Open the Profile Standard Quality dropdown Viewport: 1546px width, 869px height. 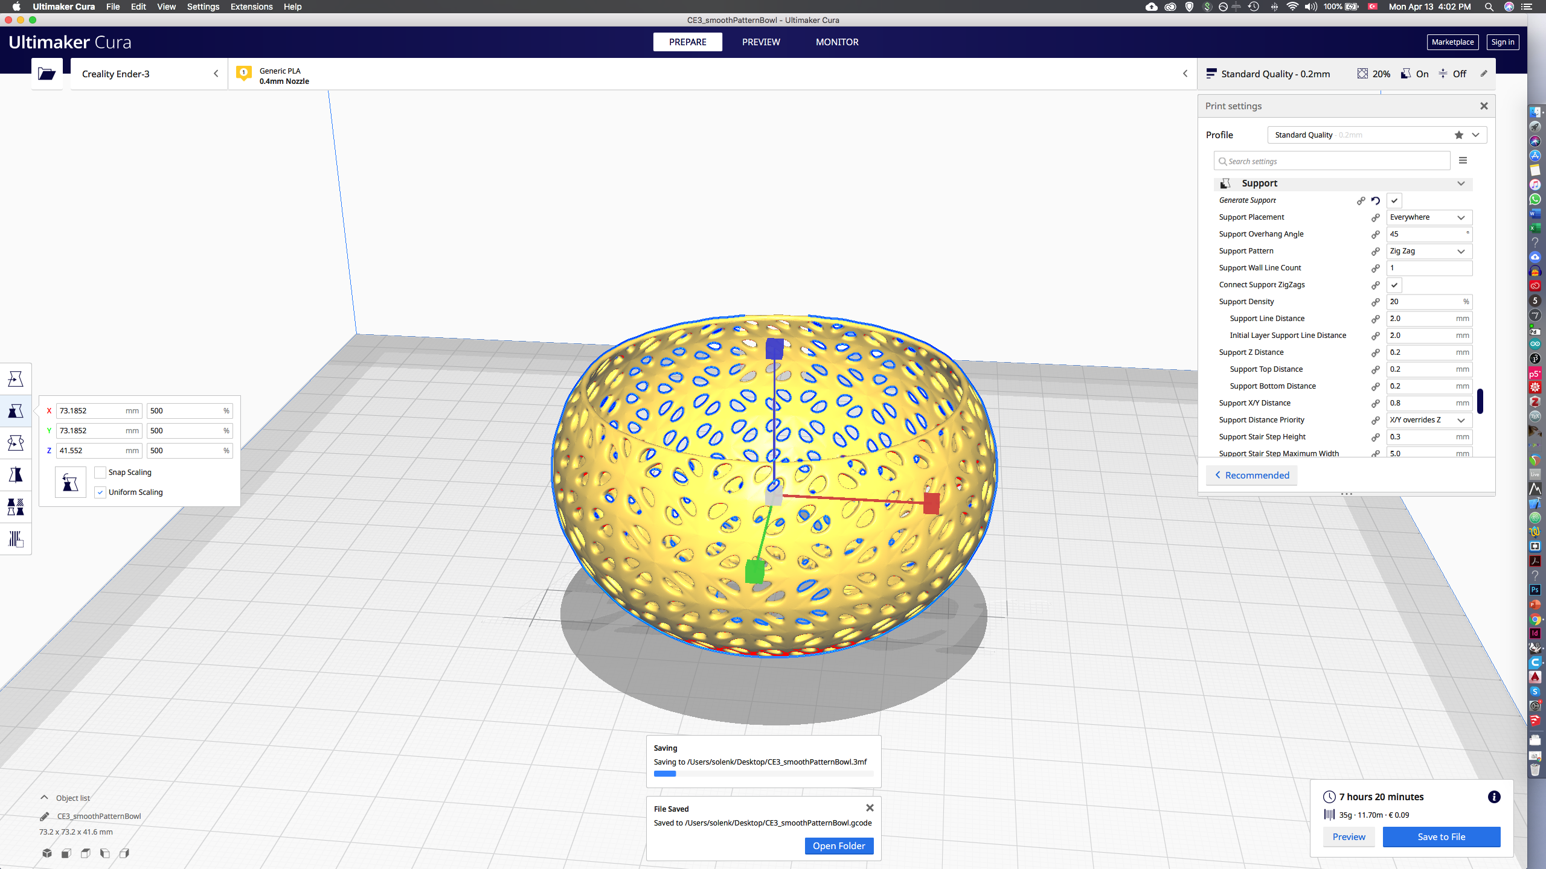1377,135
